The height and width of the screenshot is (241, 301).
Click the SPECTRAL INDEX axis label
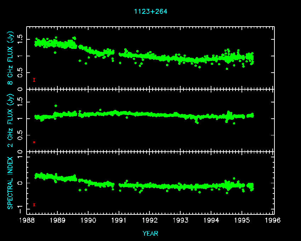(x=11, y=183)
